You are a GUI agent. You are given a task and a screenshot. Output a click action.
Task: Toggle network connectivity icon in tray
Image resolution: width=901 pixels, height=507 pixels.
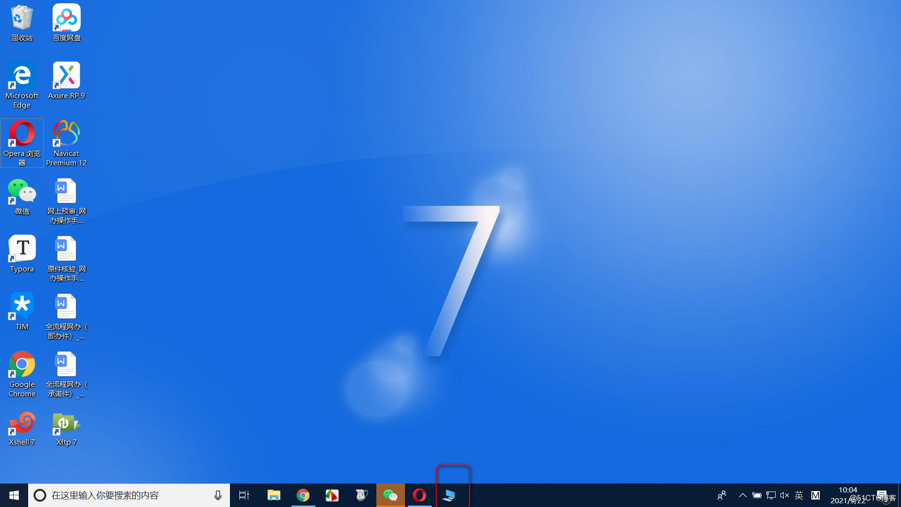[x=771, y=495]
